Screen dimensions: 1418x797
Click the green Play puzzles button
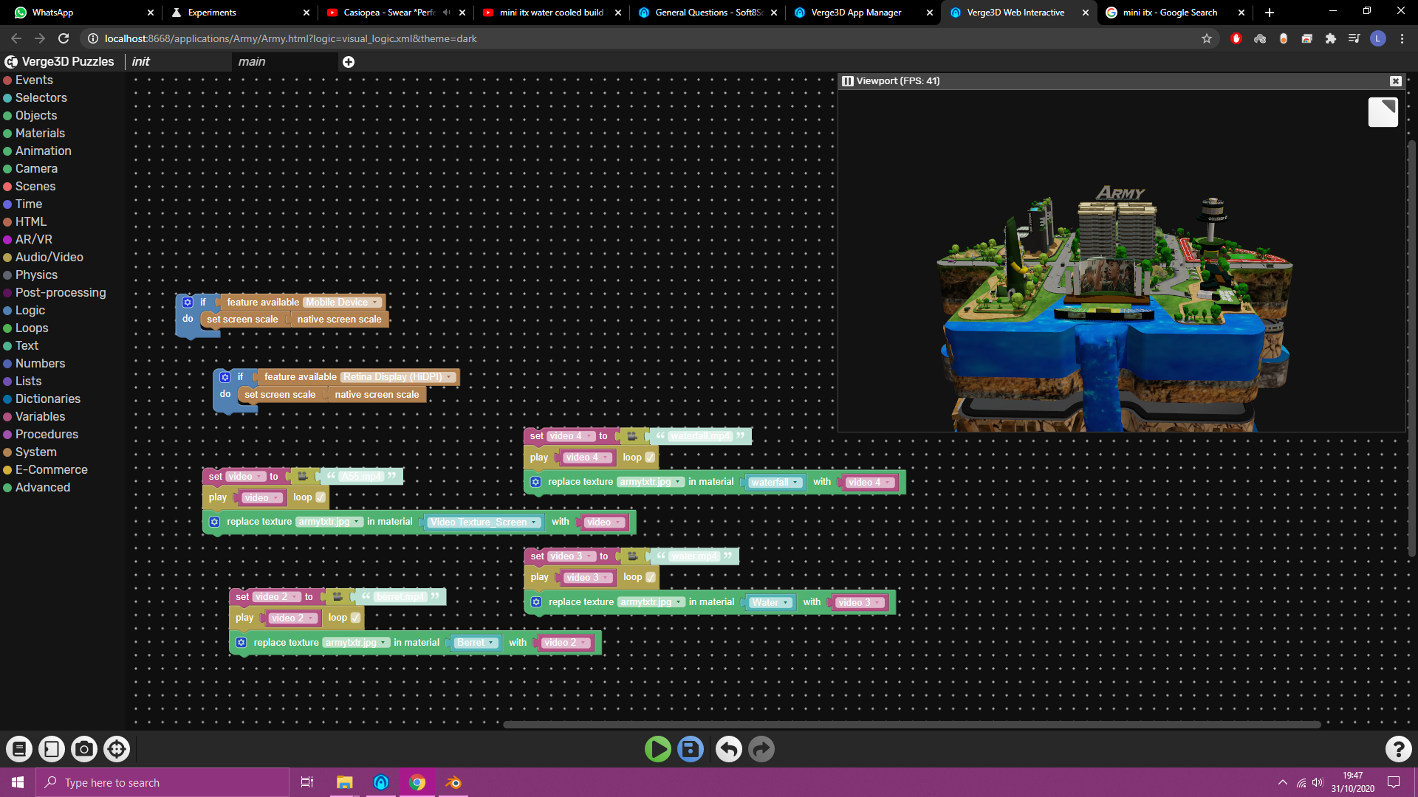coord(657,749)
